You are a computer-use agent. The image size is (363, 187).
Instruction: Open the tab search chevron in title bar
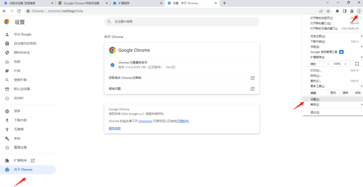327,3
